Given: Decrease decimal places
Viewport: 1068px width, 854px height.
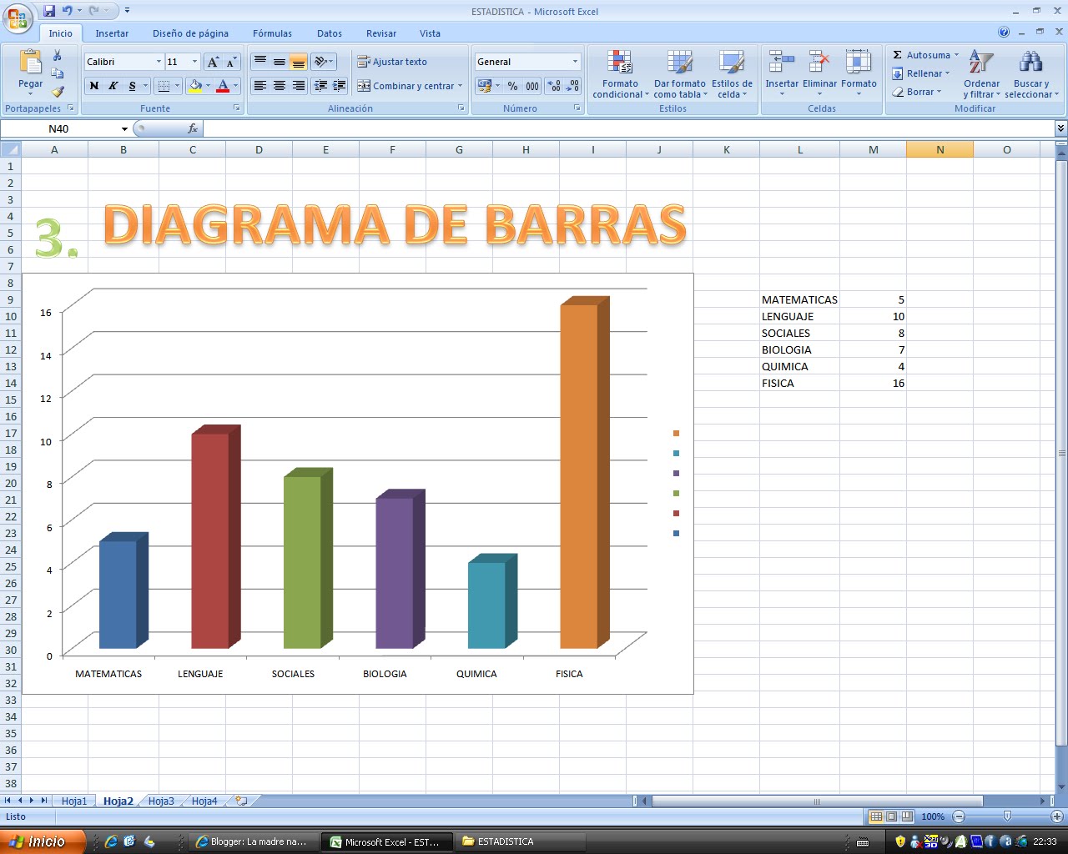Looking at the screenshot, I should (572, 86).
